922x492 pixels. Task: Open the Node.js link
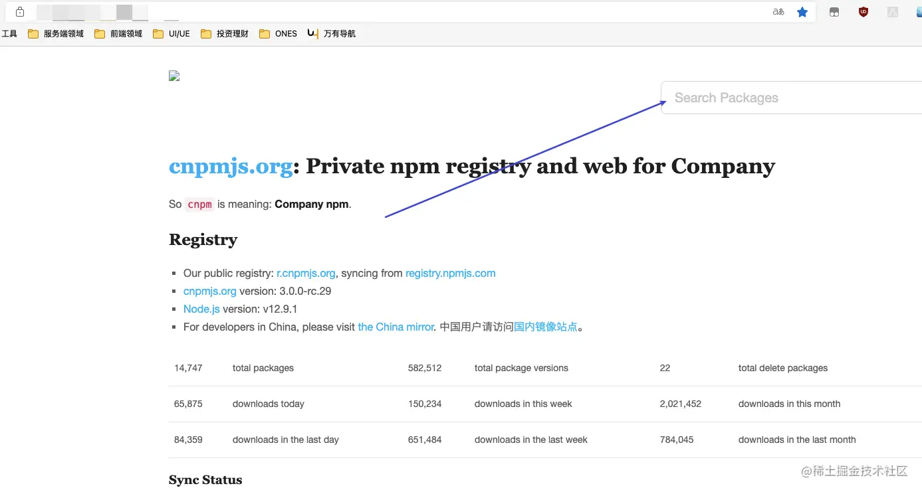coord(201,309)
